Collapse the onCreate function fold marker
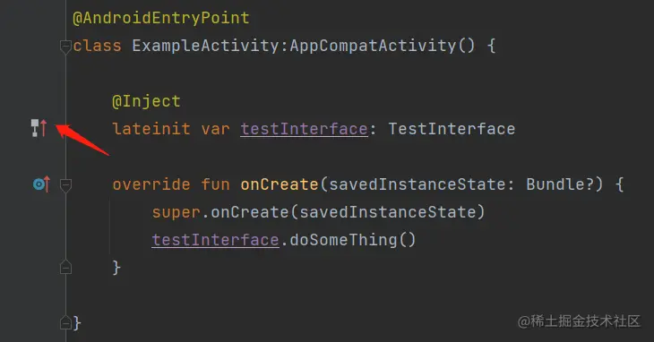This screenshot has width=654, height=342. pos(65,184)
